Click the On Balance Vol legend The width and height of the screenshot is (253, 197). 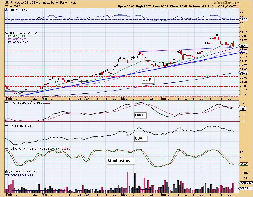pos(21,126)
